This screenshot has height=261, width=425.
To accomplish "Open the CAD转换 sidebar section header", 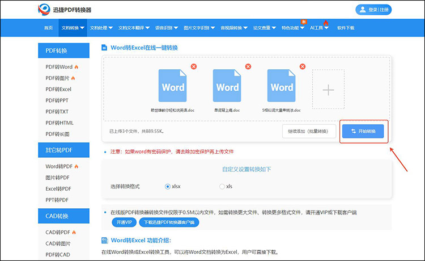I will click(63, 216).
